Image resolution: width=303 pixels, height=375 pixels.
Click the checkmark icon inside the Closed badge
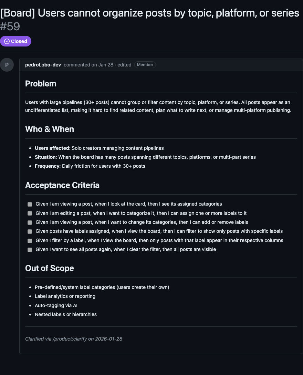click(x=7, y=41)
